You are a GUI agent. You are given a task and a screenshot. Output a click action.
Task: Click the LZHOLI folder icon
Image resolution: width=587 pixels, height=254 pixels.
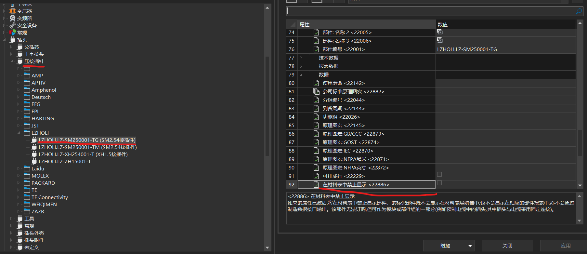tap(27, 133)
